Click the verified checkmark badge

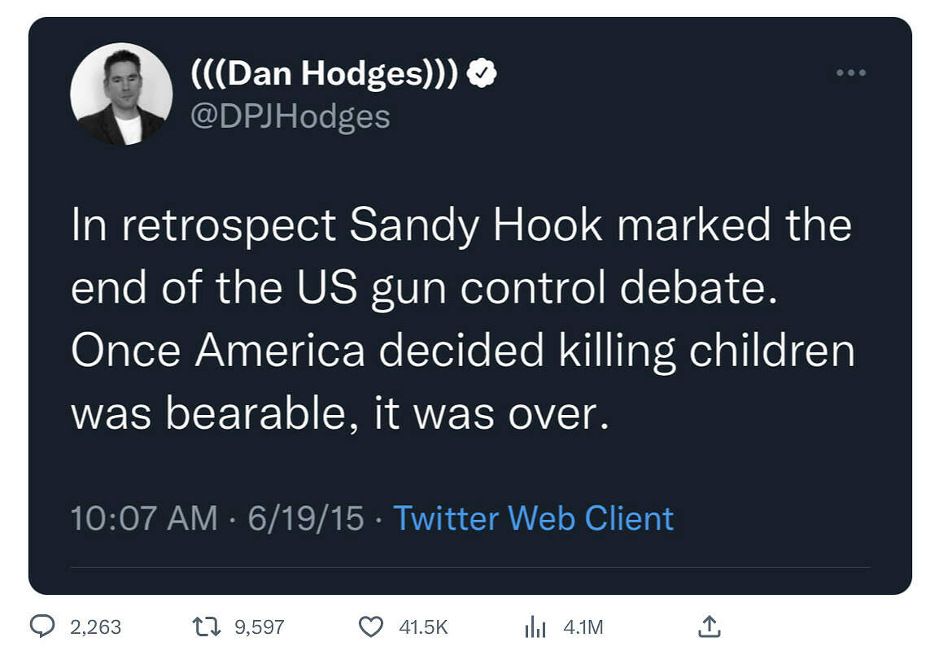point(485,75)
